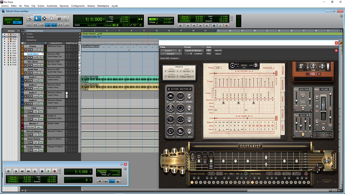Screen dimensions: 345x194
Task: Click the CHORD button in Patterns bar
Action: [287, 174]
